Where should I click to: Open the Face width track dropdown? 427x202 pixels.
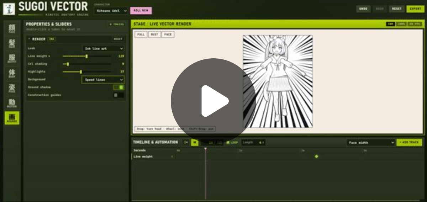371,143
